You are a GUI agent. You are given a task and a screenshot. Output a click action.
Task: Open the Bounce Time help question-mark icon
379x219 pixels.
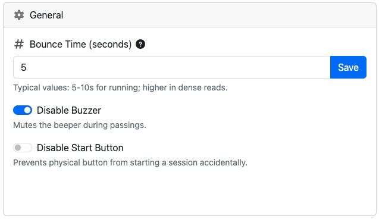[x=140, y=44]
